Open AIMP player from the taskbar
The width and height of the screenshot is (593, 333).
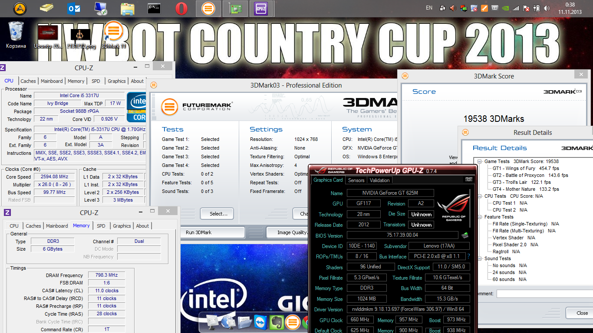coord(20,8)
